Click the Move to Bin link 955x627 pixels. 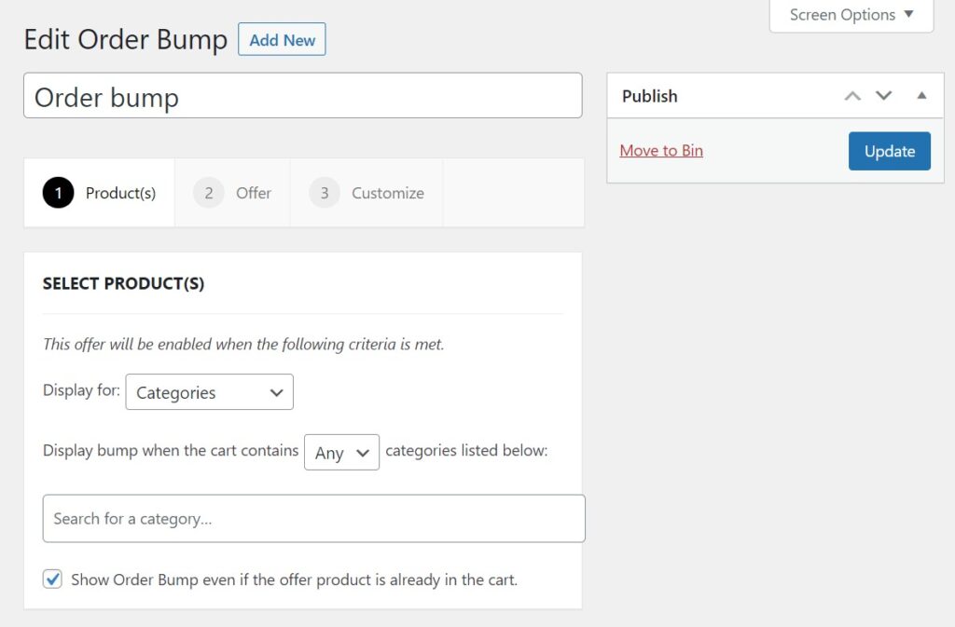[x=661, y=150]
